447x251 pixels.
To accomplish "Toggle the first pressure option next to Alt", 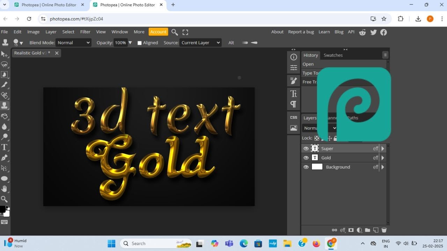I will [x=245, y=43].
